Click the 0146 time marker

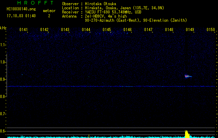pyautogui.click(x=128, y=30)
